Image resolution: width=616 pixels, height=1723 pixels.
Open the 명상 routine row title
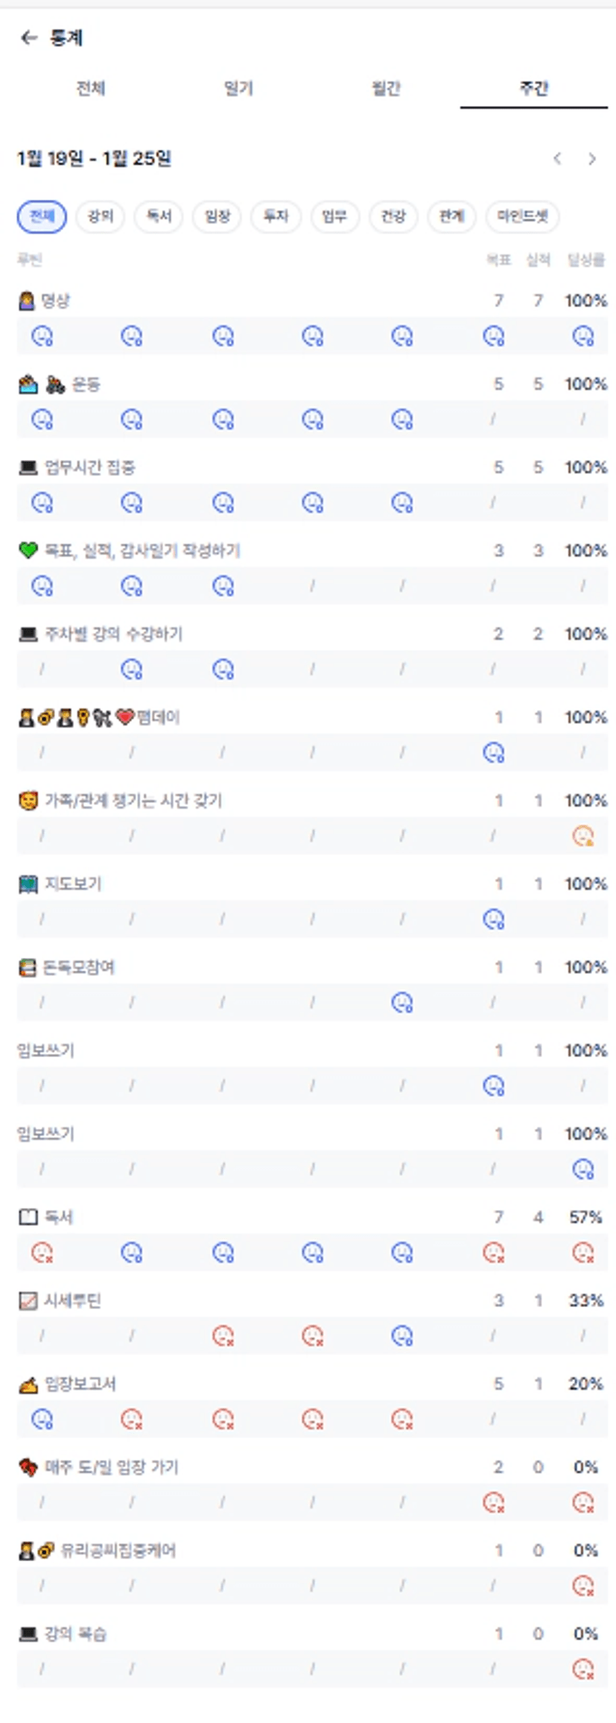[54, 300]
